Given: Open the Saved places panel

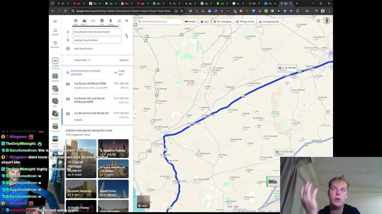Looking at the screenshot, I should (55, 32).
